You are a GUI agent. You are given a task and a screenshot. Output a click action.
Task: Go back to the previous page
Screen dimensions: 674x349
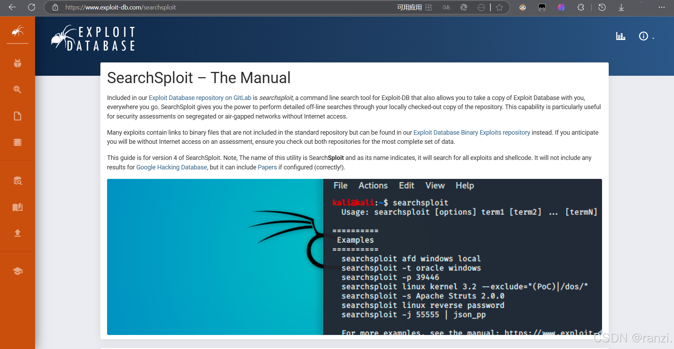[x=12, y=7]
